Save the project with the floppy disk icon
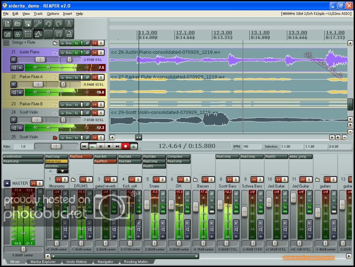The width and height of the screenshot is (355, 267). (28, 24)
